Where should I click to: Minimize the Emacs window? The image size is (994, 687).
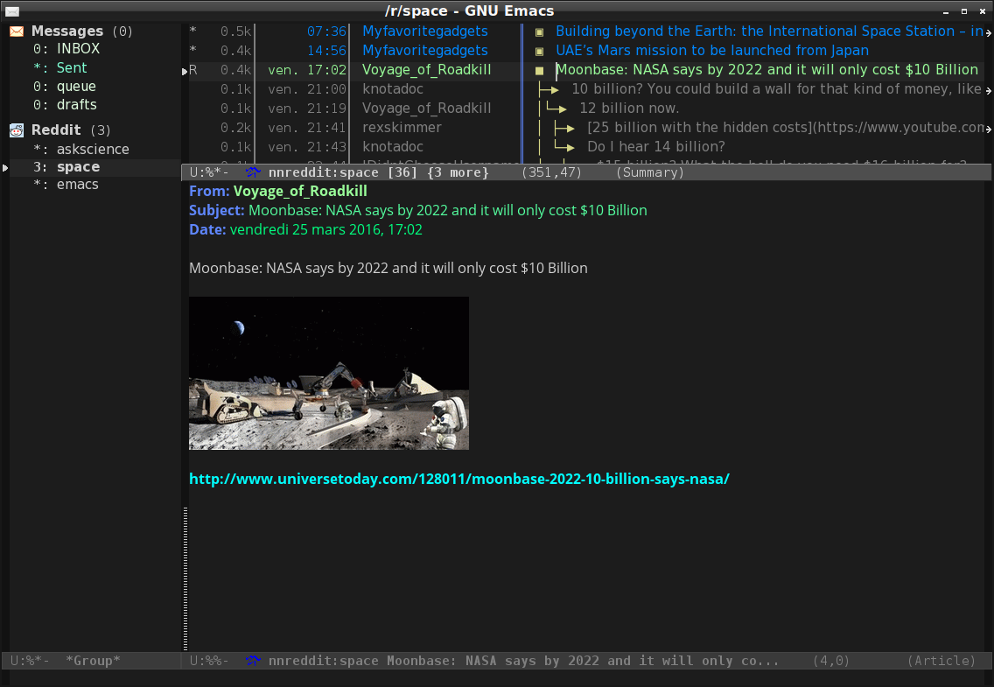coord(946,11)
